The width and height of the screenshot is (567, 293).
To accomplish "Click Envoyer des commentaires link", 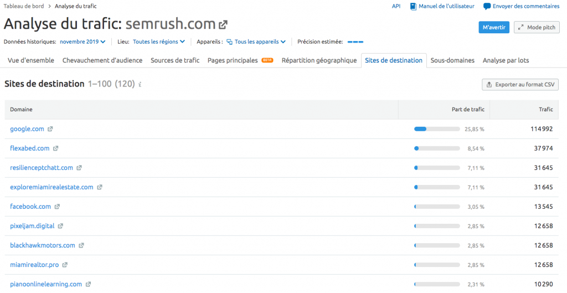I will tap(526, 6).
